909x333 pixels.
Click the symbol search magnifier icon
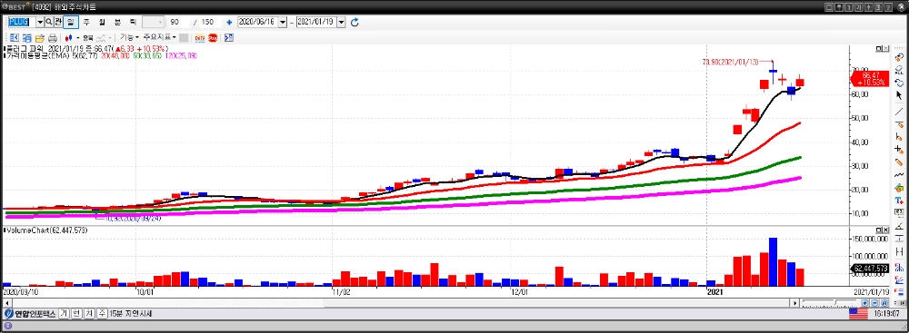(x=49, y=22)
